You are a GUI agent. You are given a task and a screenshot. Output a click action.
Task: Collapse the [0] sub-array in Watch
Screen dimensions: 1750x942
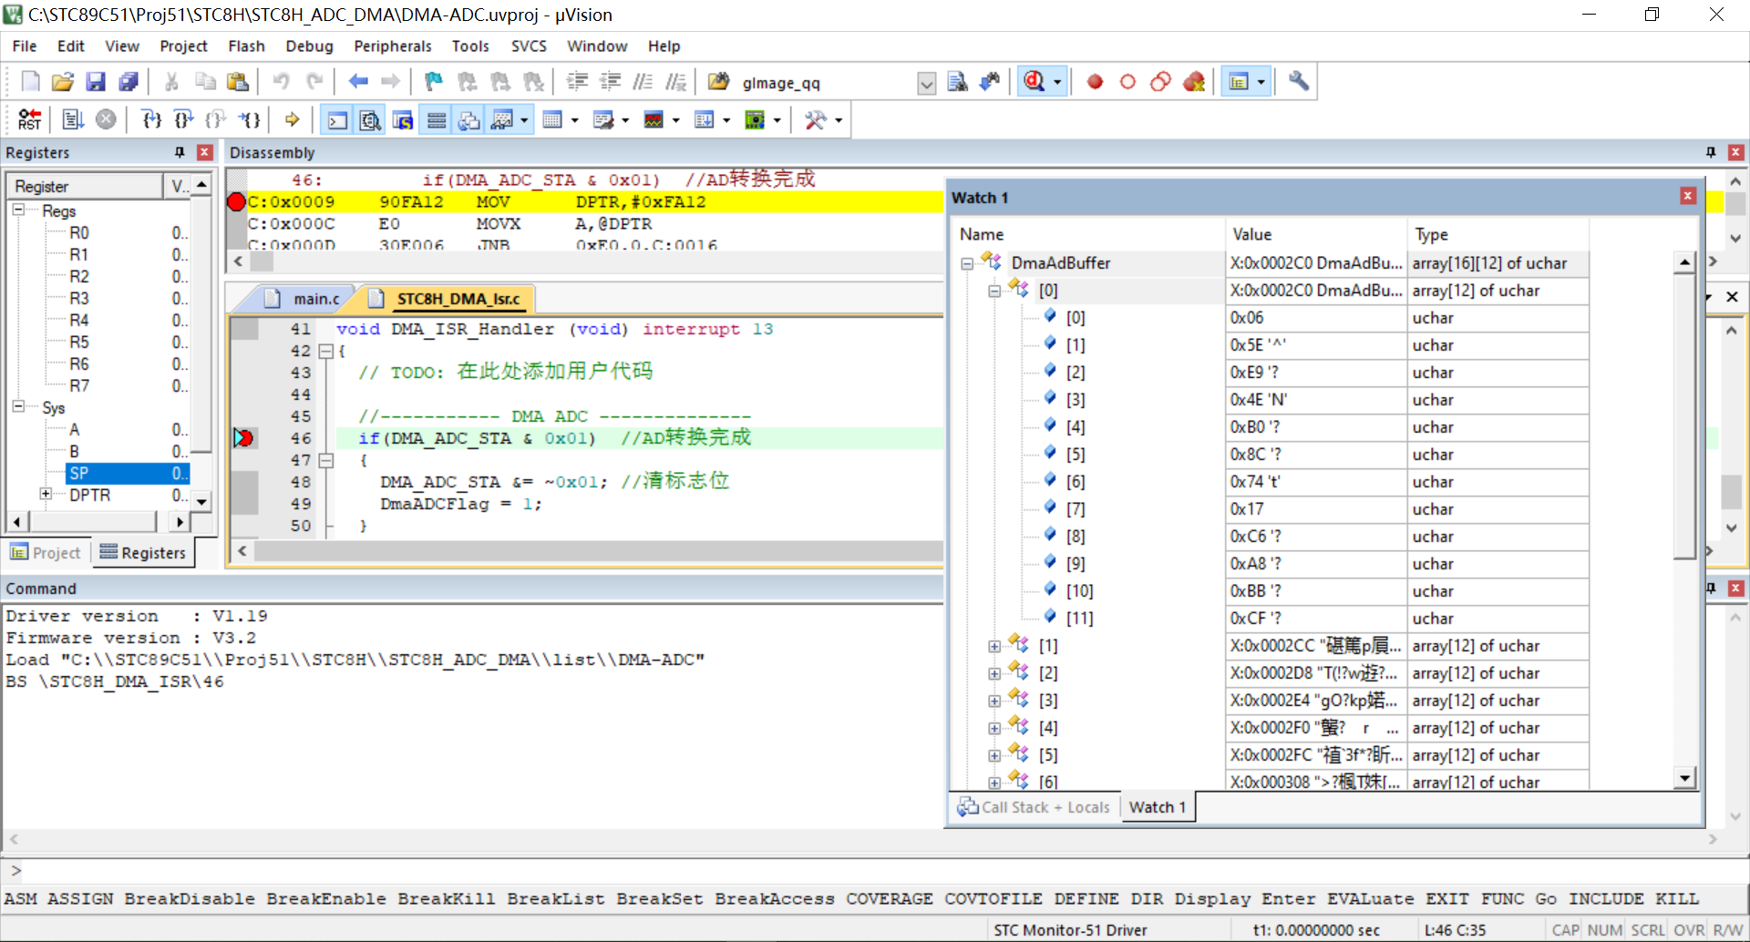coord(993,291)
